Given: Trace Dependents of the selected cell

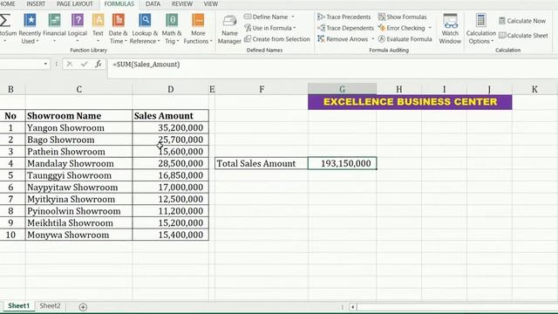Looking at the screenshot, I should (x=345, y=28).
